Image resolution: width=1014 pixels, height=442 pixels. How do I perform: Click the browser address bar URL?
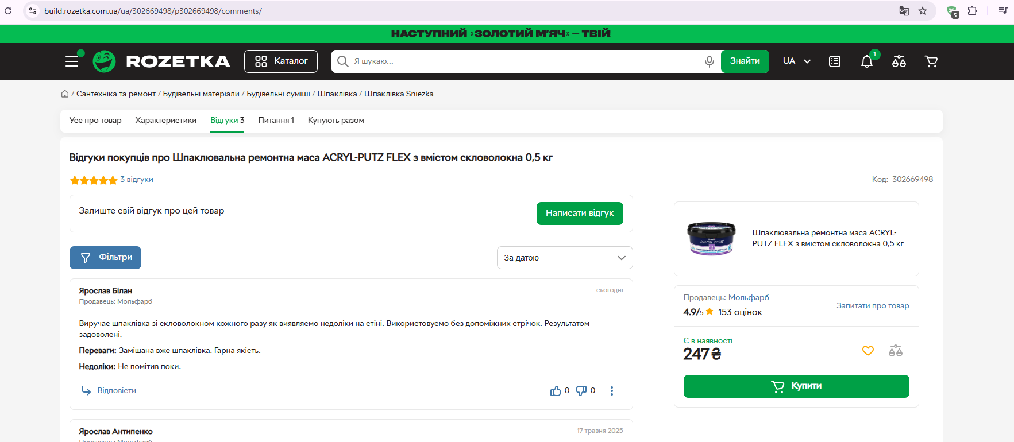153,11
